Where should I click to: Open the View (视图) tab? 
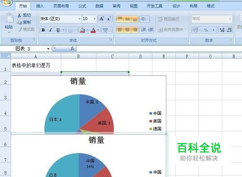coord(134,6)
